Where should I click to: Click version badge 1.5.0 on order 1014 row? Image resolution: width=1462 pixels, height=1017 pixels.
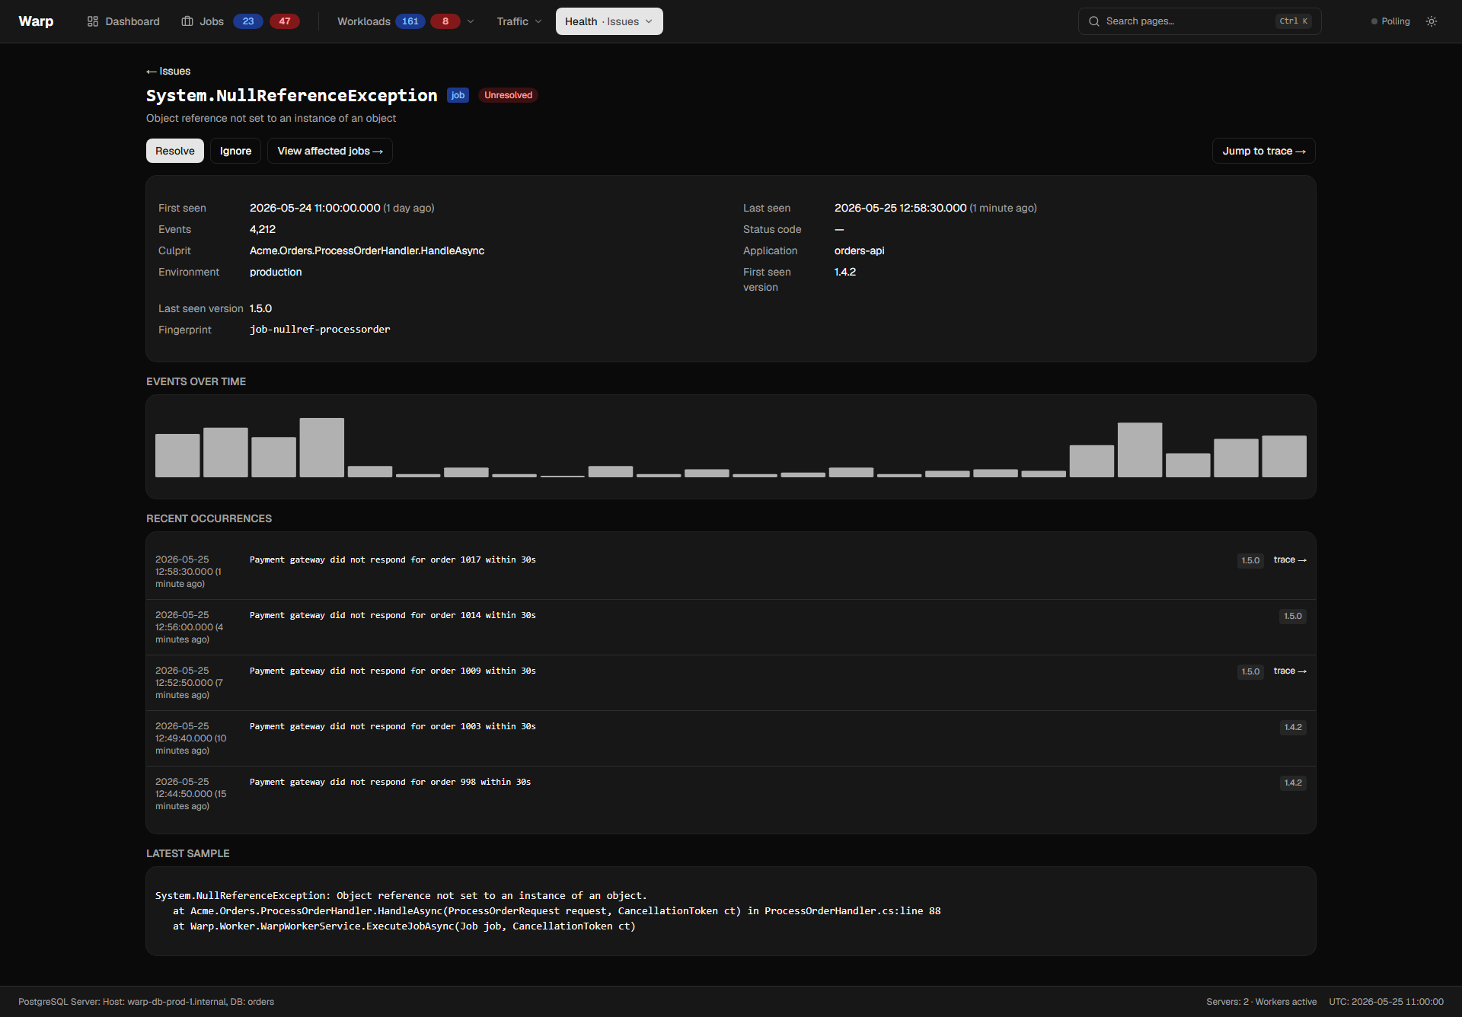(x=1293, y=616)
